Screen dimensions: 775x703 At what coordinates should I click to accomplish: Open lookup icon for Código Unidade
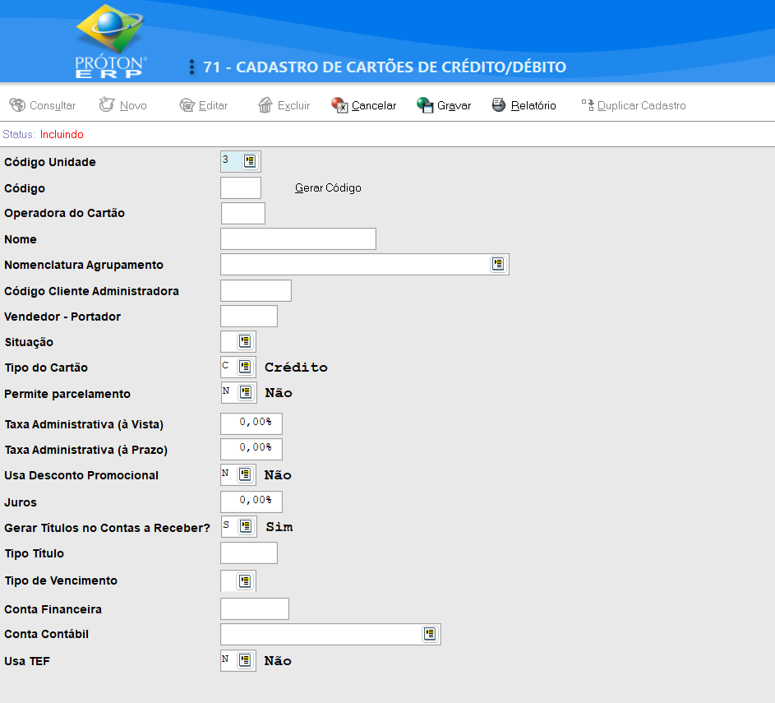coord(250,161)
